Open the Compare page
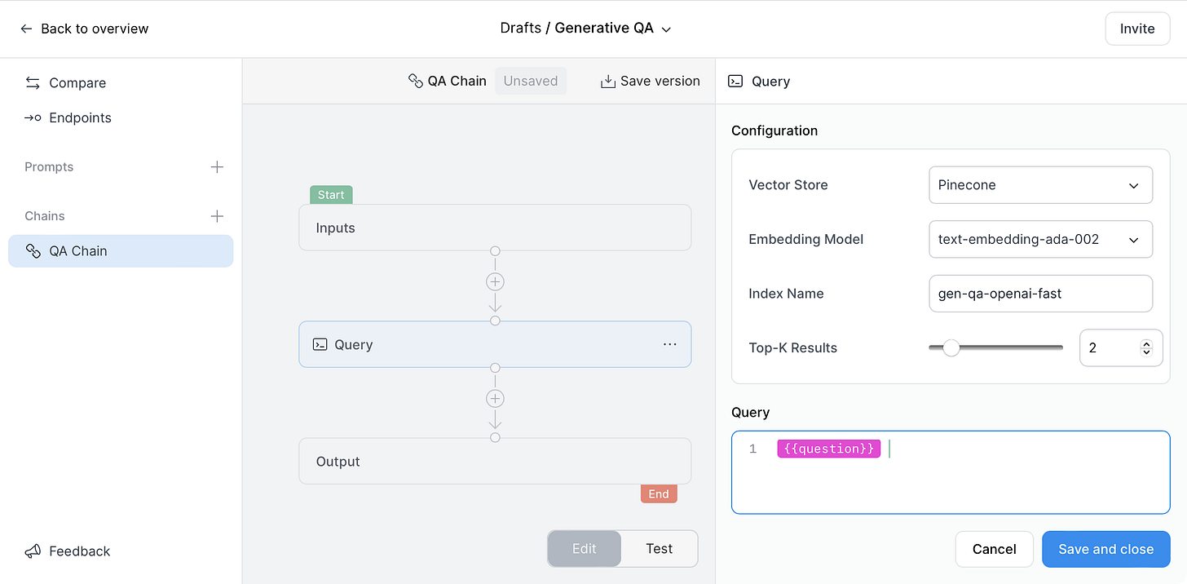The image size is (1187, 584). point(65,83)
